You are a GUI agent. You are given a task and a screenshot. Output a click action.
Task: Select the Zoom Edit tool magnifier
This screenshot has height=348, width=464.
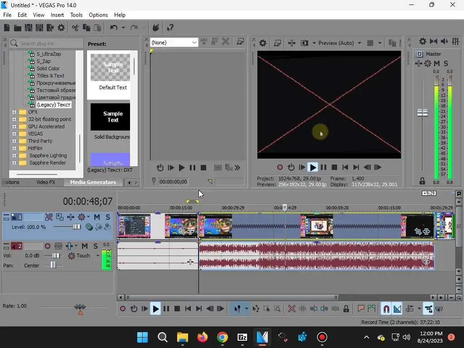tap(277, 309)
